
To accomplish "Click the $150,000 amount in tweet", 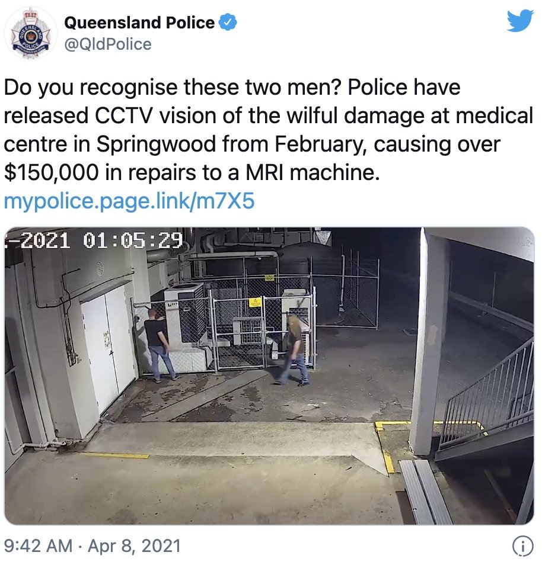I will coord(51,172).
